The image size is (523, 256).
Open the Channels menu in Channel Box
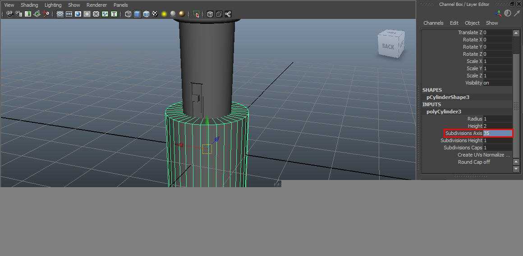pos(433,23)
